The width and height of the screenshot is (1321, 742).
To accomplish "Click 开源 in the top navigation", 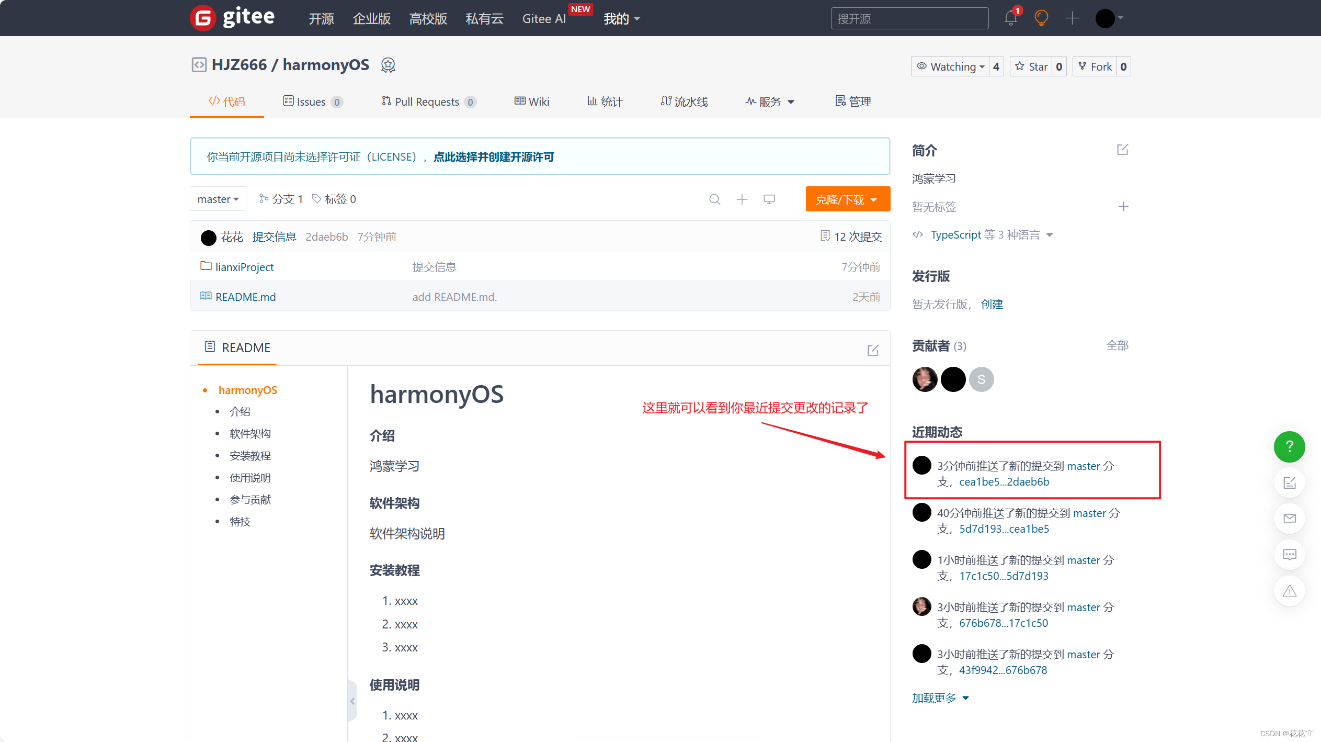I will pyautogui.click(x=321, y=19).
